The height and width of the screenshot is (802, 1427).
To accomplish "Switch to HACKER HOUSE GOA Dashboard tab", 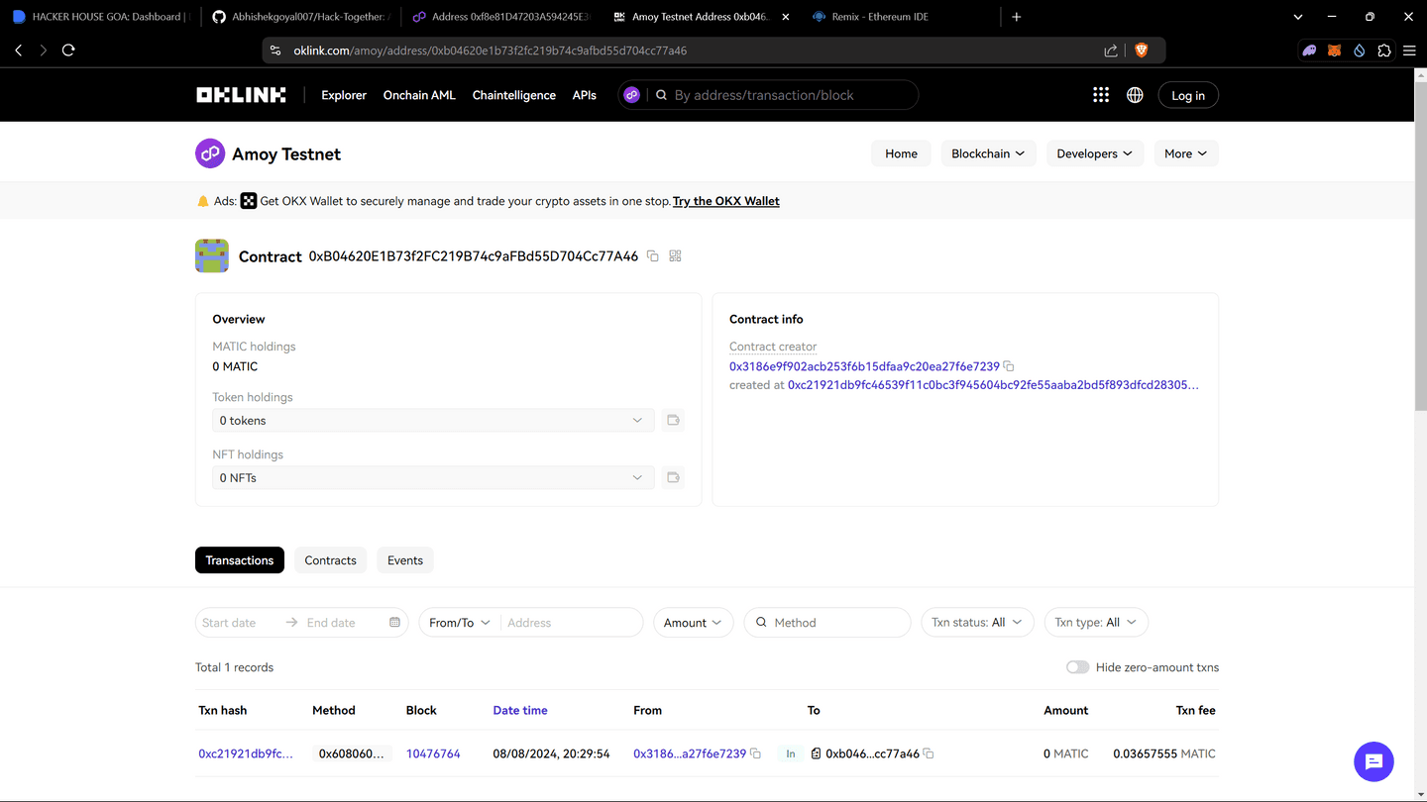I will (x=99, y=17).
